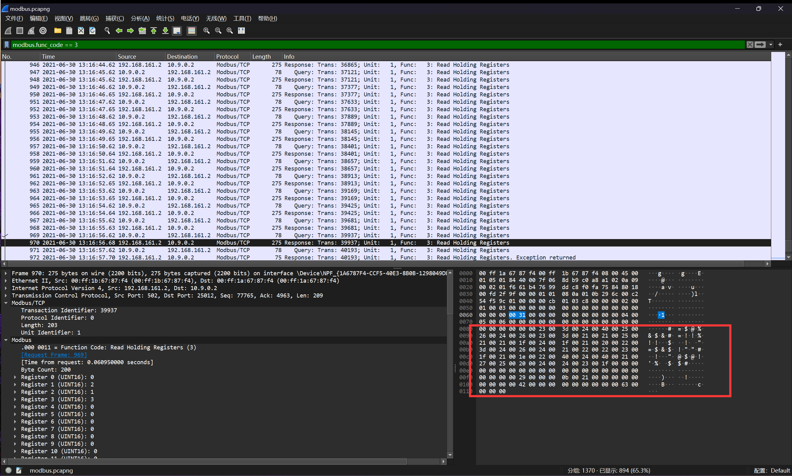Open the 分析(A) menu
The image size is (792, 476).
click(x=140, y=18)
